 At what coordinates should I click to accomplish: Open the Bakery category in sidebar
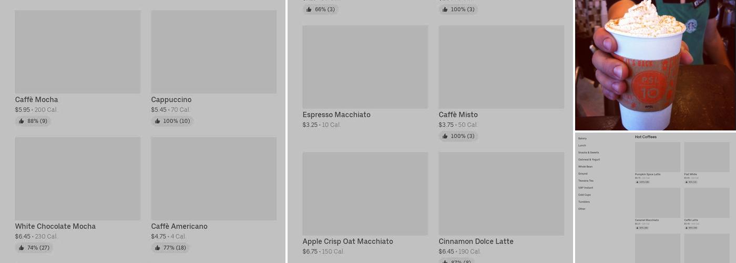(x=582, y=138)
